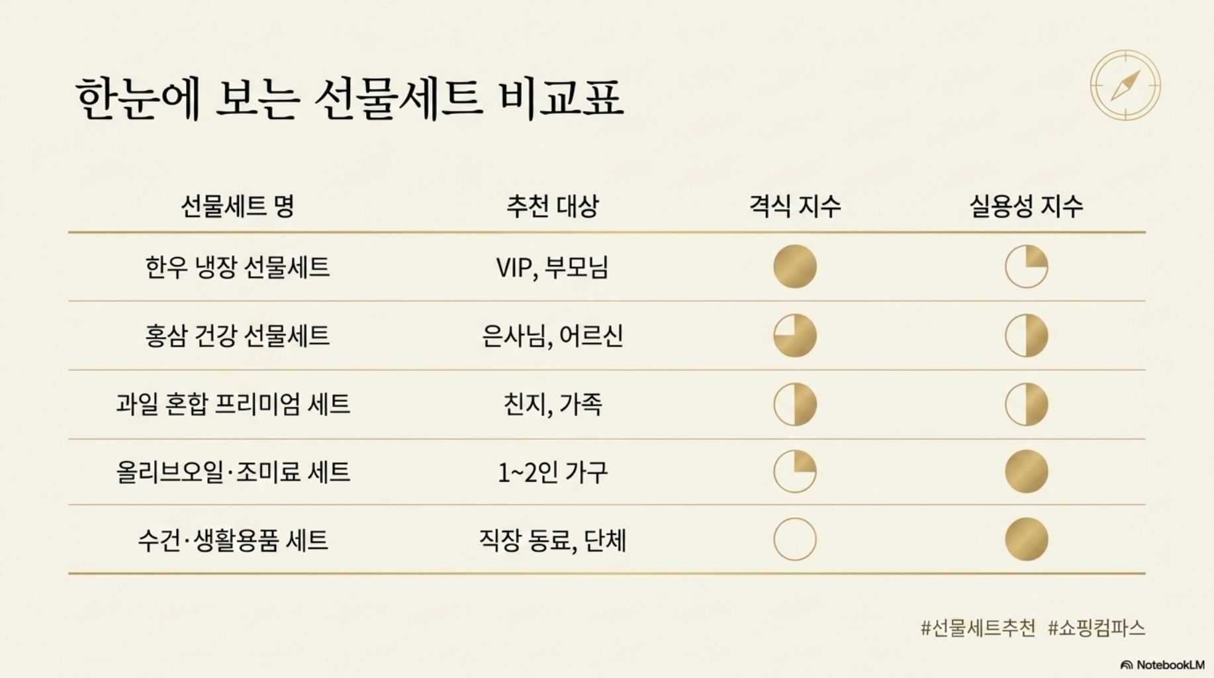
Task: Click quarter-filled 실용성 circle for 한우 냉장 선물세트
Action: click(x=1026, y=266)
